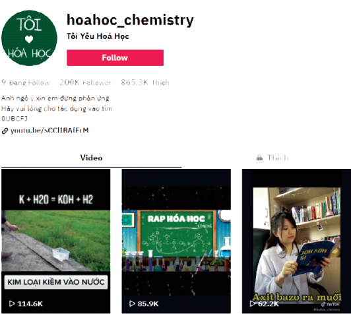Click the Kim loại kiềm vào nước caption
Viewport: 351px width, 314px height.
click(x=56, y=282)
